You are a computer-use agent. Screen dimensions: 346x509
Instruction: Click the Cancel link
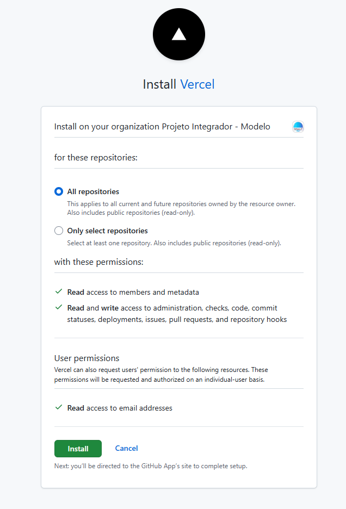(x=126, y=448)
